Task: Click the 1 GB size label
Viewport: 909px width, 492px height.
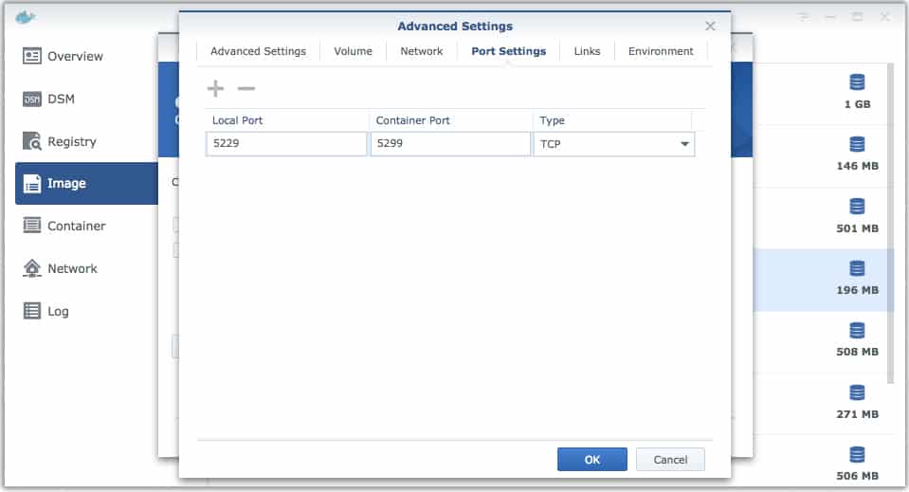Action: point(858,104)
